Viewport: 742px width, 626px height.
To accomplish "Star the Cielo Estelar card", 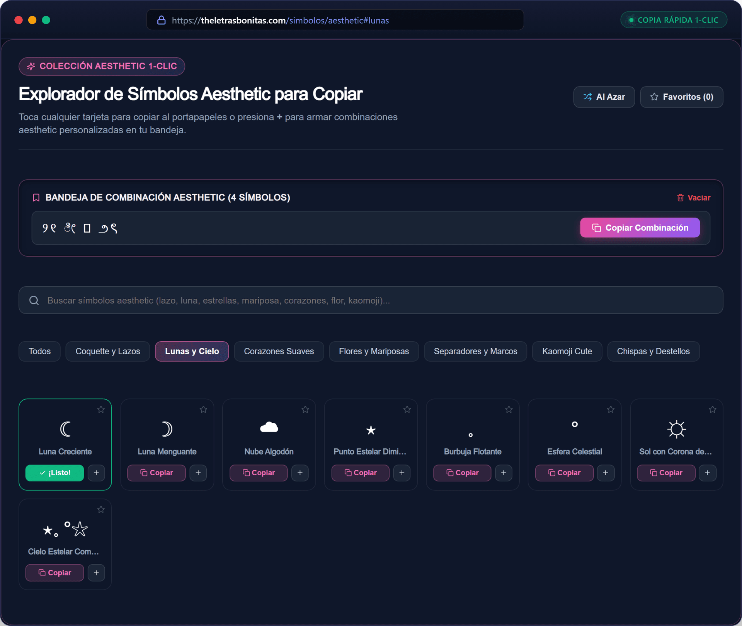I will (101, 510).
